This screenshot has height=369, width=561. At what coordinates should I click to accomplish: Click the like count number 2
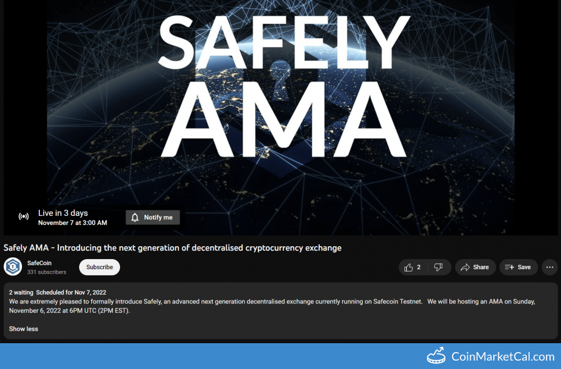419,267
